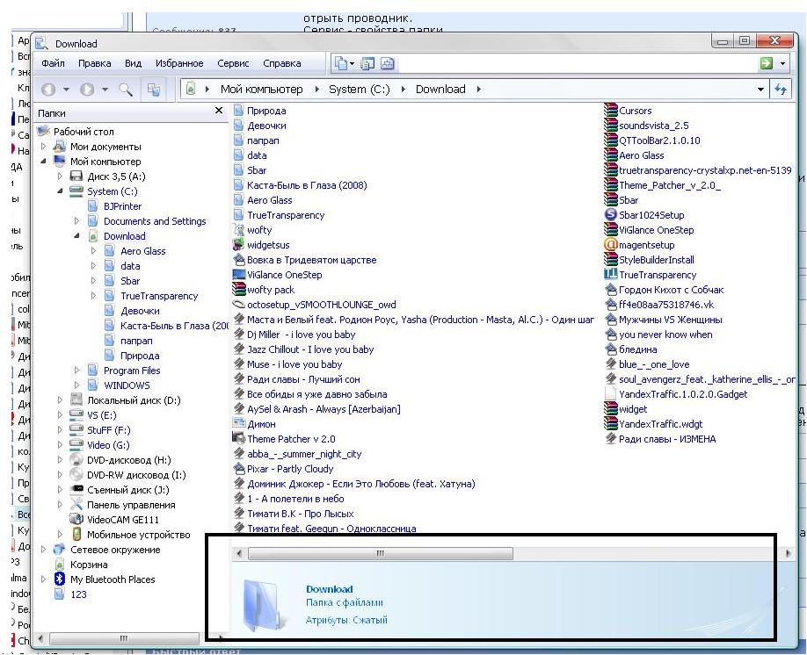The width and height of the screenshot is (807, 655).
Task: Open the Избранное menu
Action: coord(179,63)
